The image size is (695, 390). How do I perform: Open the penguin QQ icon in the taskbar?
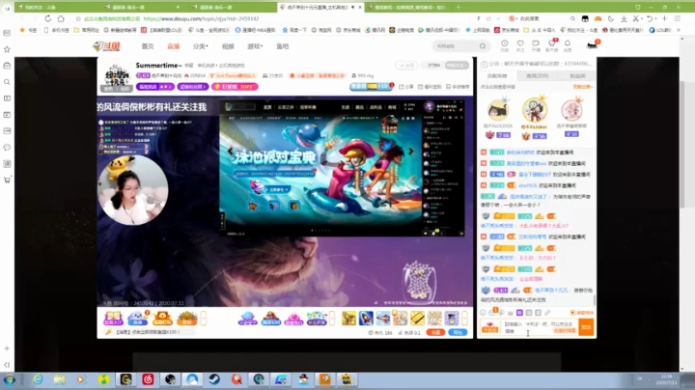[303, 379]
